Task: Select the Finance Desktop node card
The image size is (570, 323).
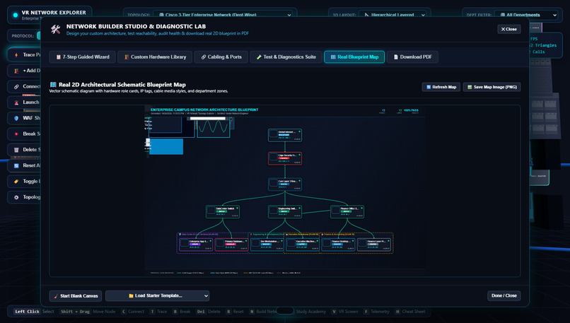Action: click(x=339, y=245)
